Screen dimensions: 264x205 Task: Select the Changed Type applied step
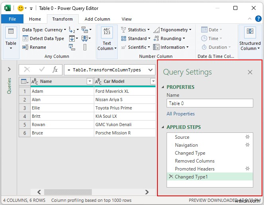210,153
